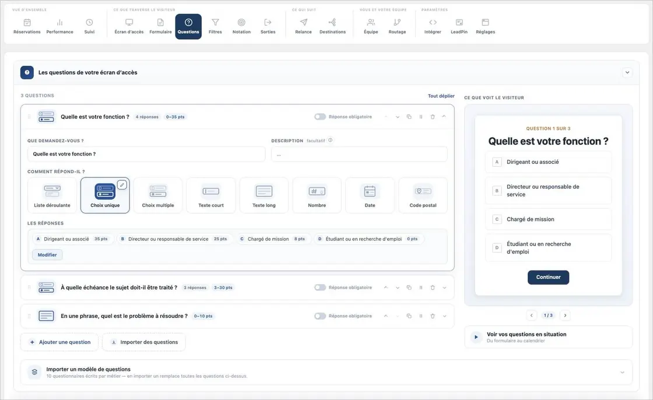Duplicate the 'Quelle est votre fonction ?' question
This screenshot has width=653, height=400.
[409, 117]
